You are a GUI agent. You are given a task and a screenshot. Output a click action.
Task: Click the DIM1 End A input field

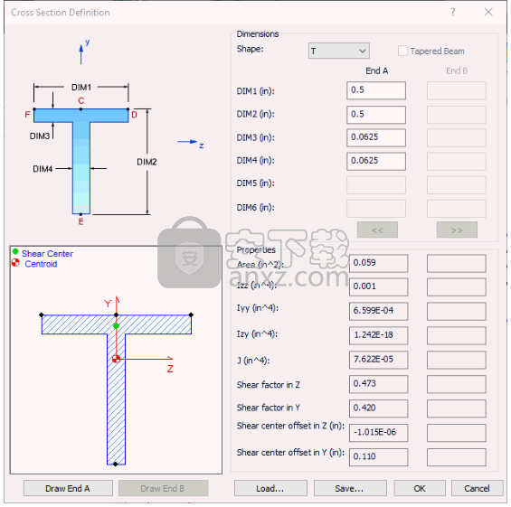[x=376, y=90]
